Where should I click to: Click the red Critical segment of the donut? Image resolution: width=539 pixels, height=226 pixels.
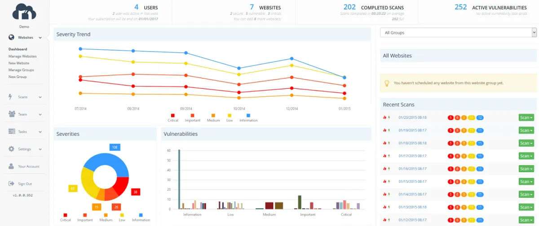(121, 185)
